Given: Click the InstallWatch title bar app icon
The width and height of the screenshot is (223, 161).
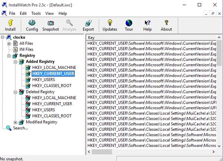Looking at the screenshot, I should (x=4, y=5).
